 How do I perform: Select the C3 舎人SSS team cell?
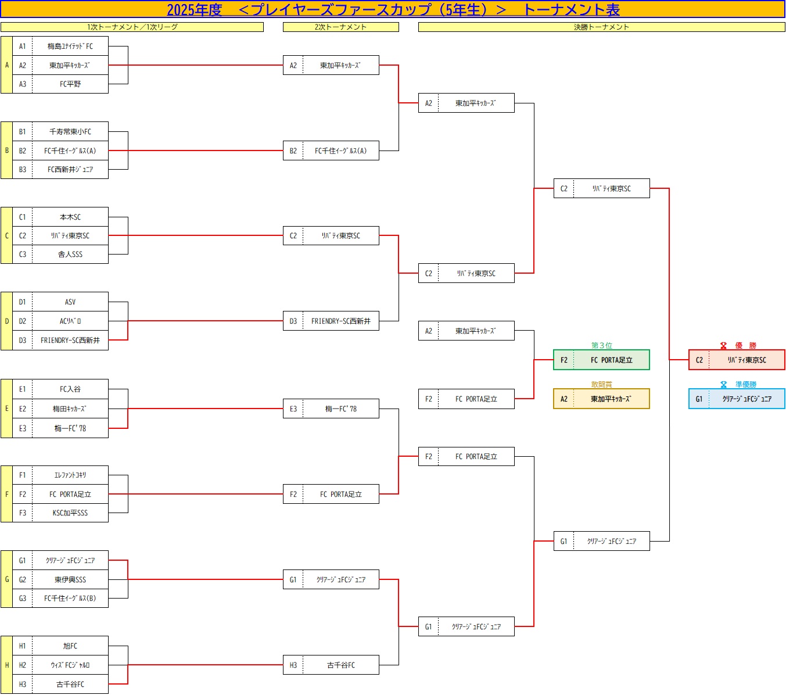click(70, 255)
